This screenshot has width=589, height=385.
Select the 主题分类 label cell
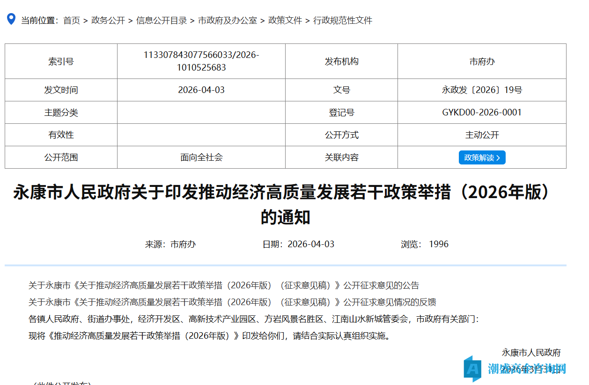(61, 112)
